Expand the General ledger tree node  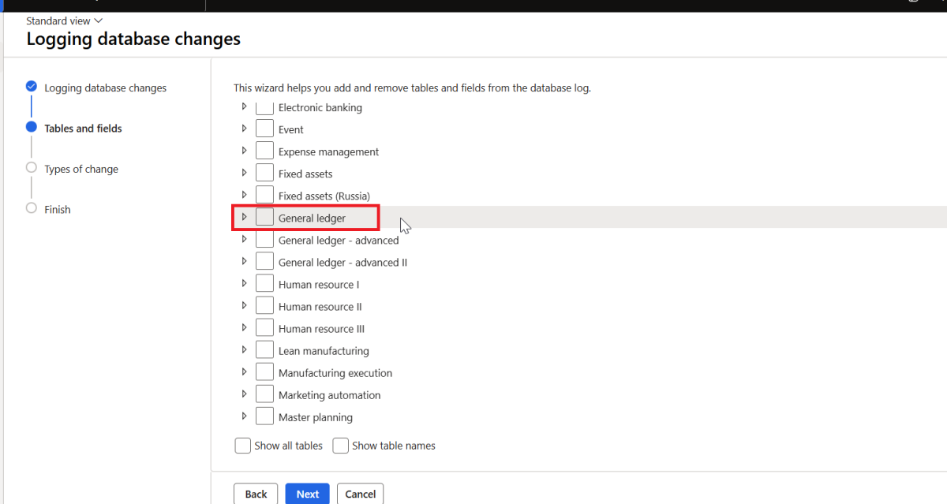[x=245, y=217]
